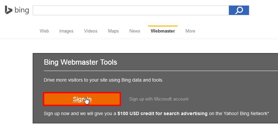This screenshot has width=278, height=133.
Task: Select the Maps tab
Action: point(113,31)
